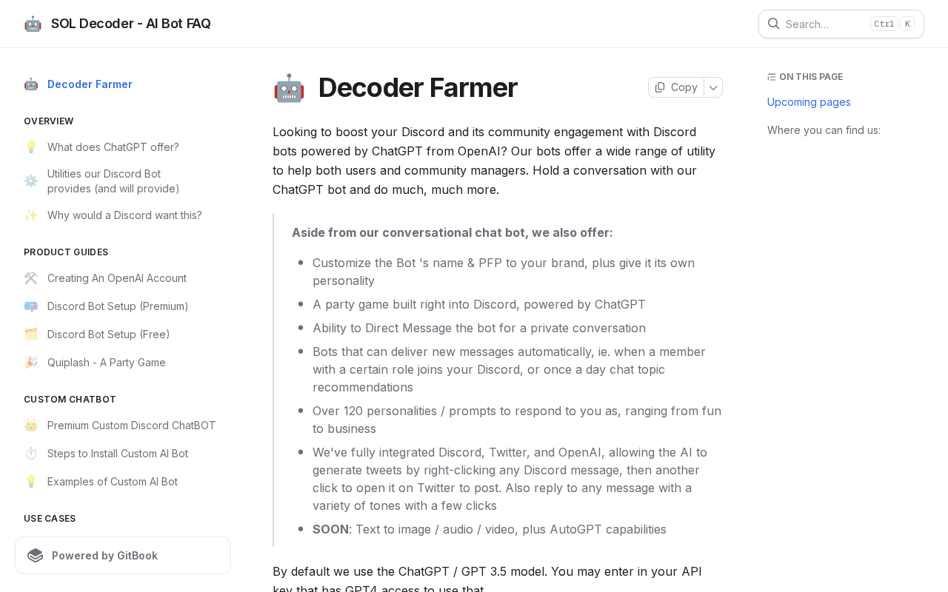Click the lightbulb icon beside ChatGPT offer
The image size is (948, 592).
pyautogui.click(x=31, y=147)
